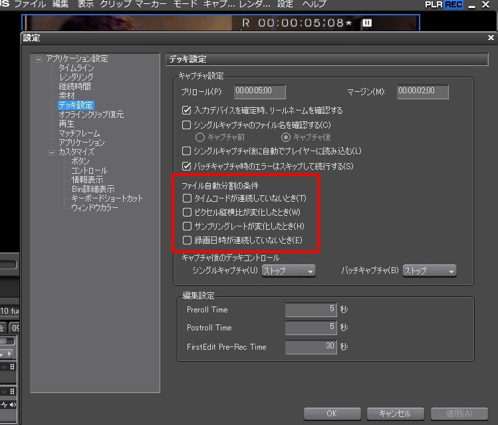Collapse the カスタマイズ tree node
Viewport: 498px width, 425px height.
tap(51, 153)
